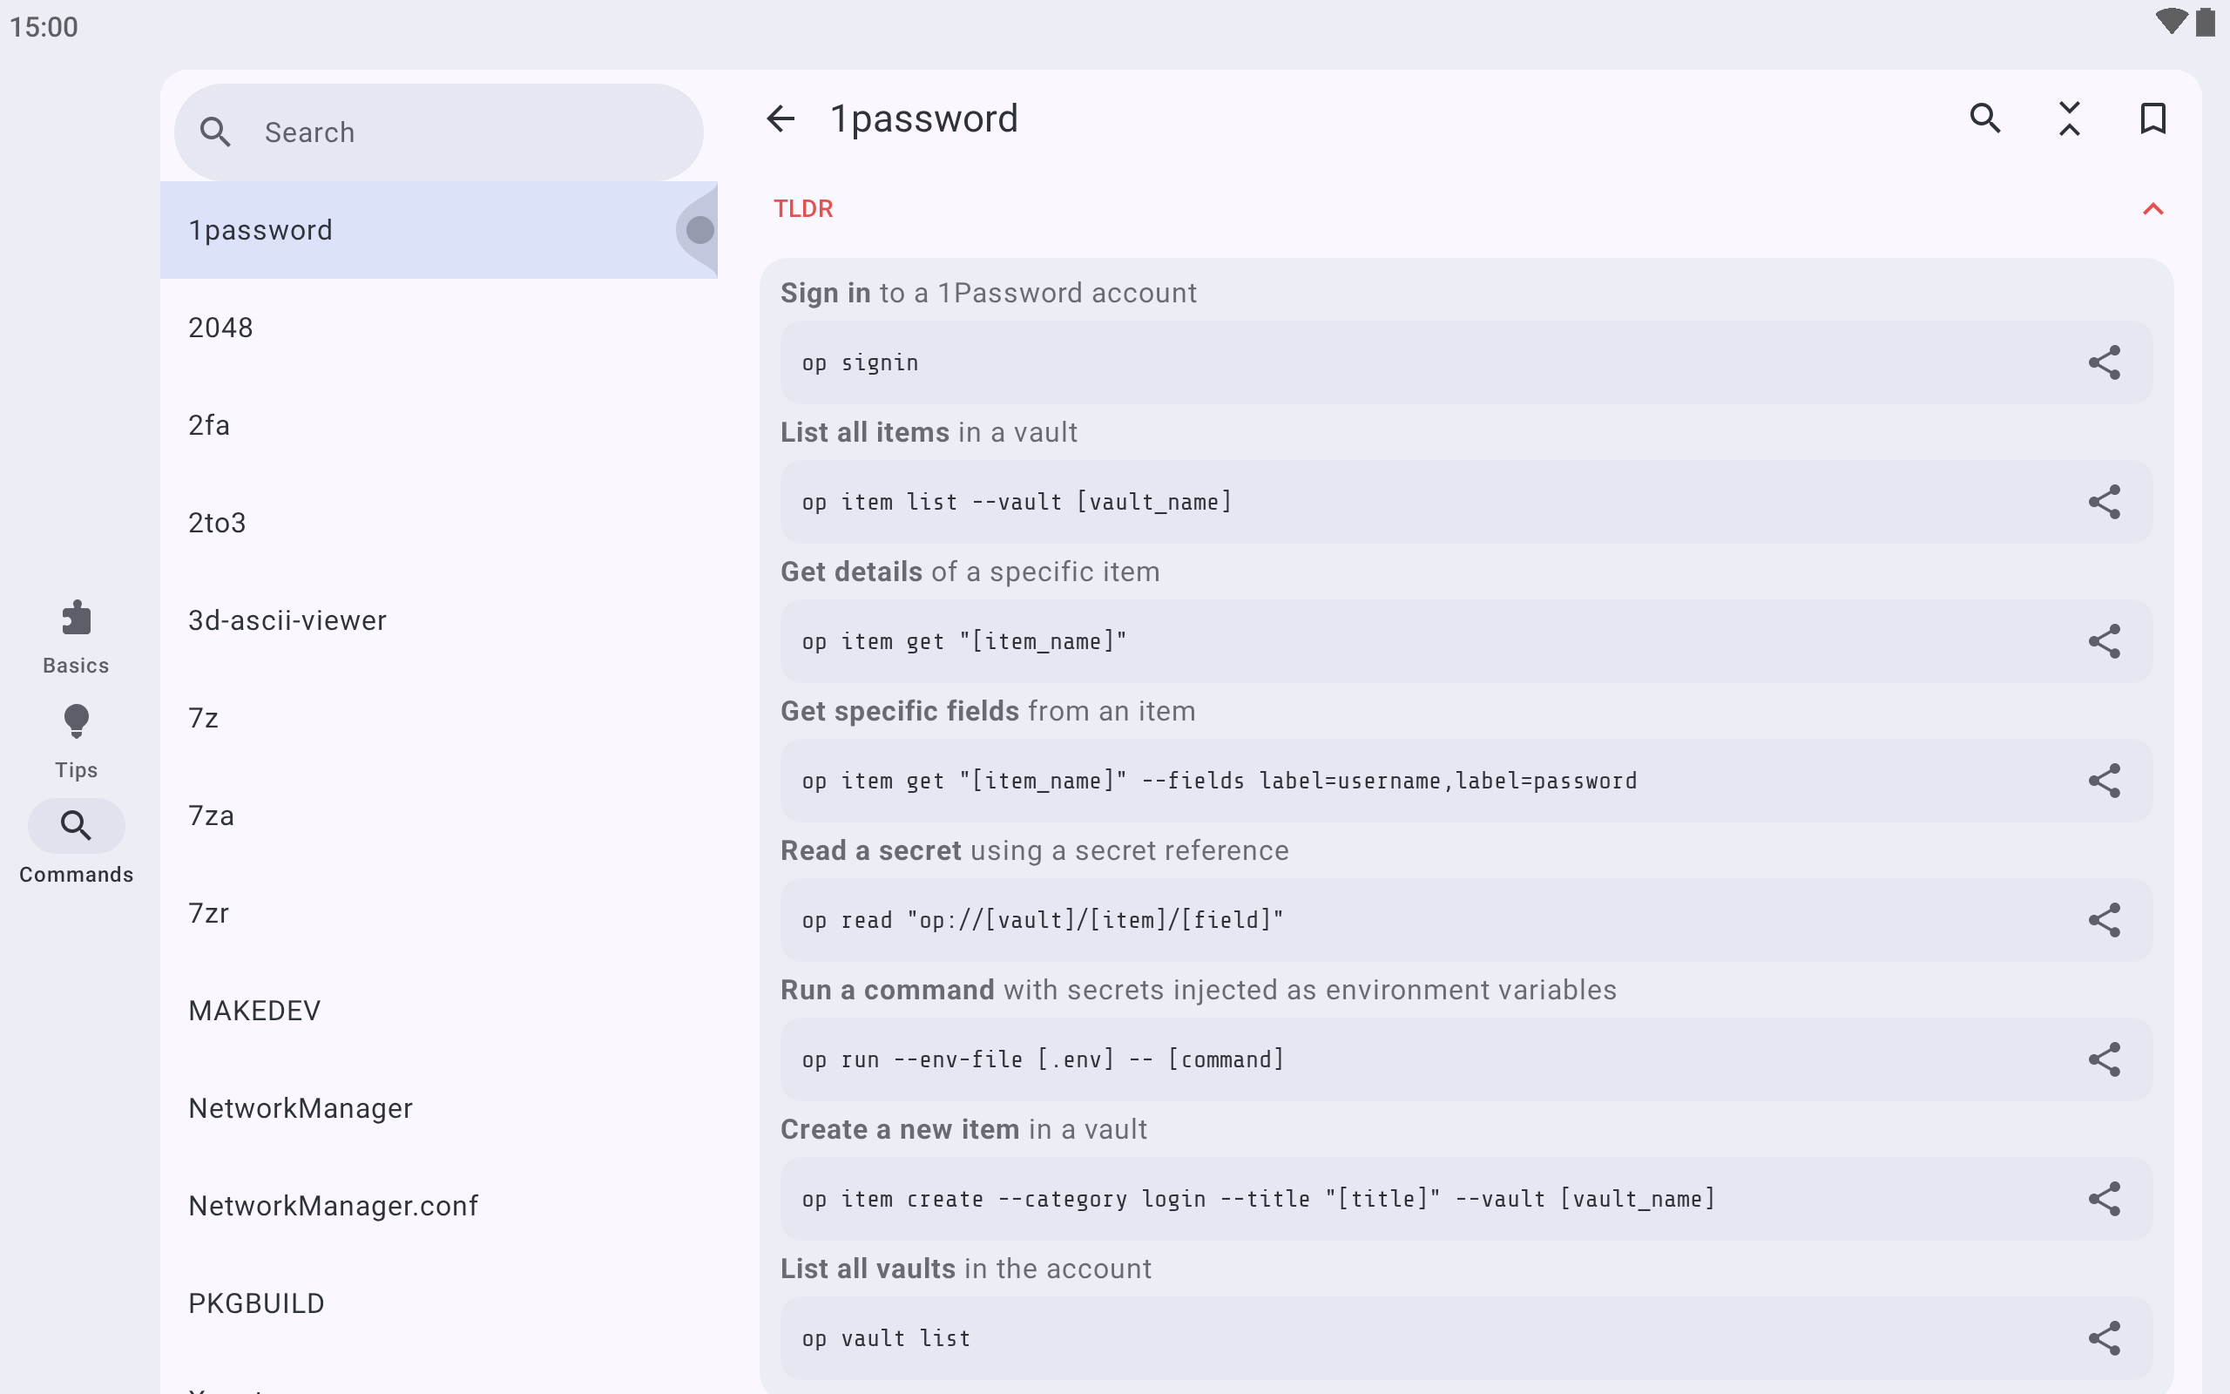Grab the fast-scroll thumb beside 1password
Viewport: 2230px width, 1394px height.
tap(698, 229)
